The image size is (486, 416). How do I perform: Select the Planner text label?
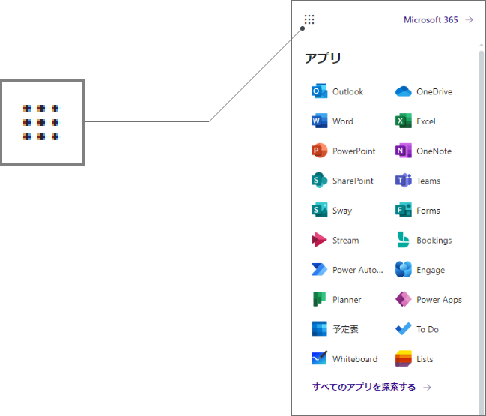347,299
